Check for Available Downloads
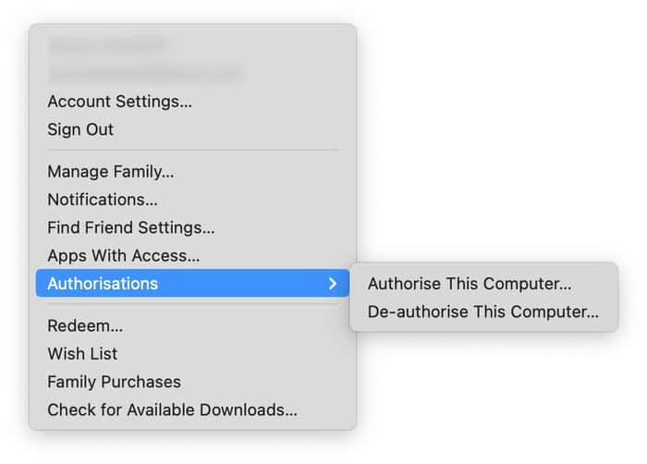647x464 pixels. coord(172,409)
